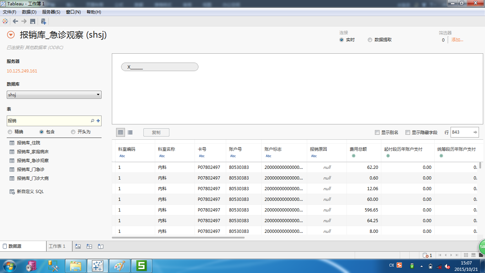The width and height of the screenshot is (485, 273).
Task: Select the 数据提取 connection radio button
Action: click(370, 40)
